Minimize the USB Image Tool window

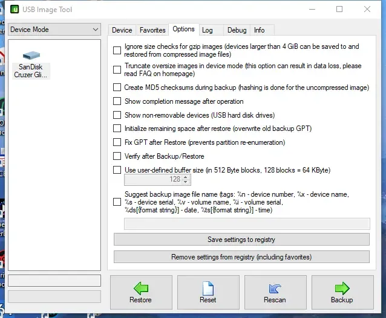[312, 9]
